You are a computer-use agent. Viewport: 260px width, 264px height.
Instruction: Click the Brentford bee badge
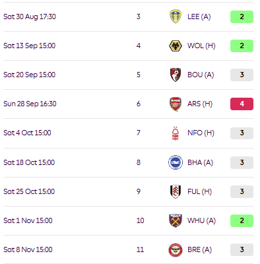coord(176,249)
